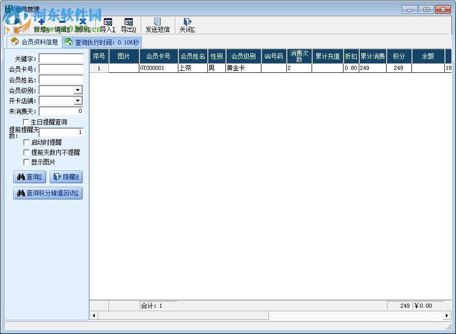
Task: Click the 提前提醒天数 number field
Action: pyautogui.click(x=61, y=133)
